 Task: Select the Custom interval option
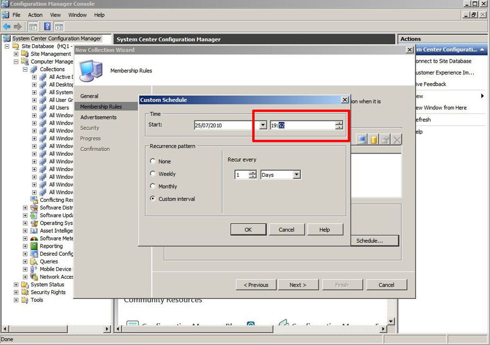point(153,199)
